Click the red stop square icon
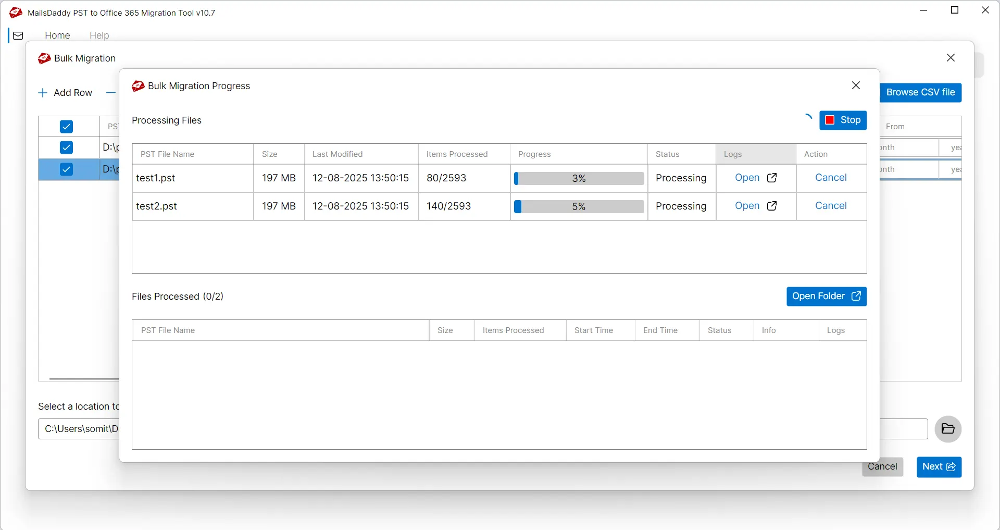 830,120
